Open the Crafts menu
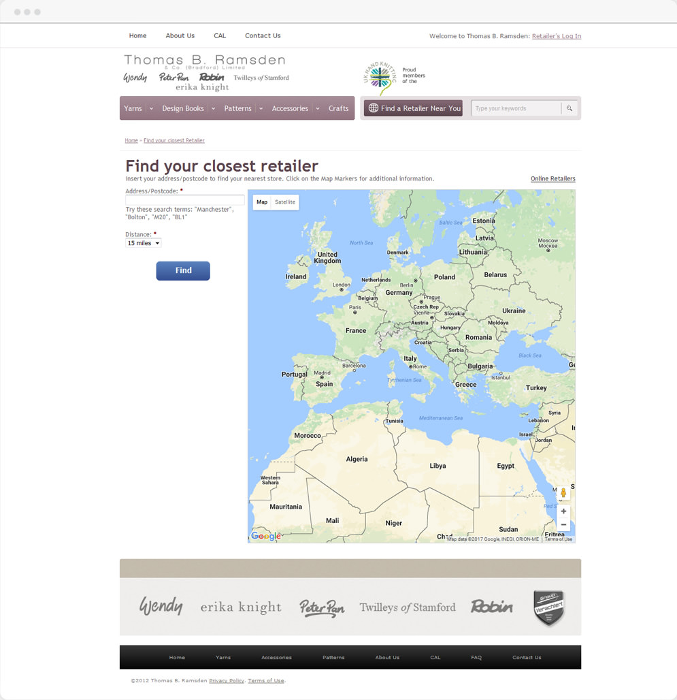Image resolution: width=677 pixels, height=700 pixels. 339,108
